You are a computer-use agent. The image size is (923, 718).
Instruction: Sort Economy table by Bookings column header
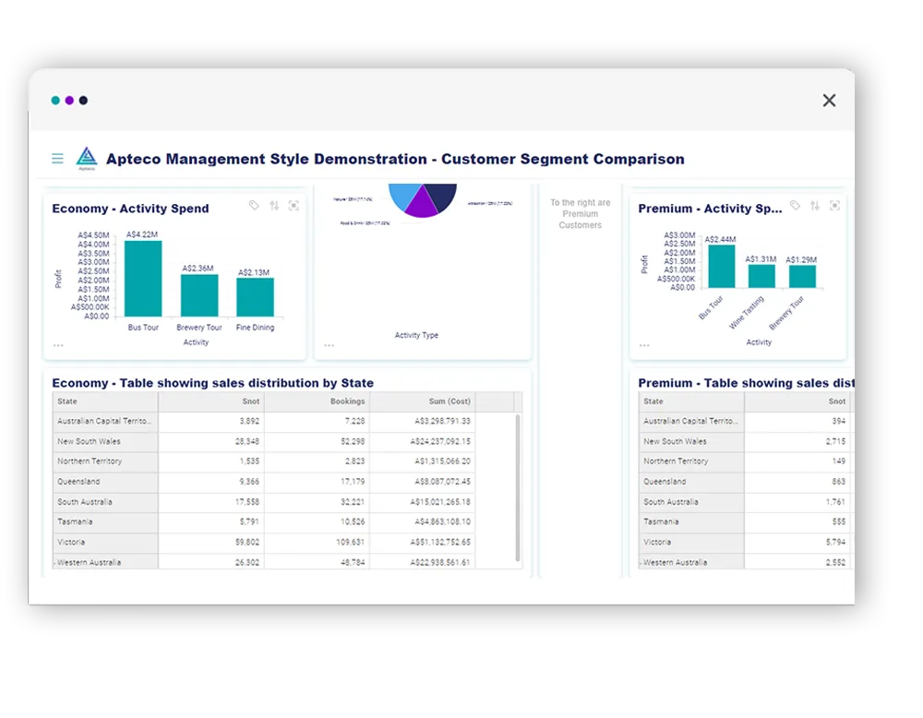coord(318,401)
